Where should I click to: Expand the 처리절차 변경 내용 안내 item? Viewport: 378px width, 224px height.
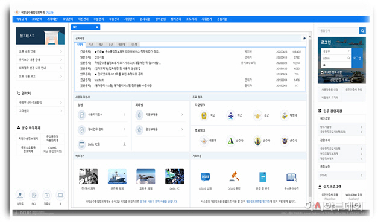pyautogui.click(x=40, y=68)
